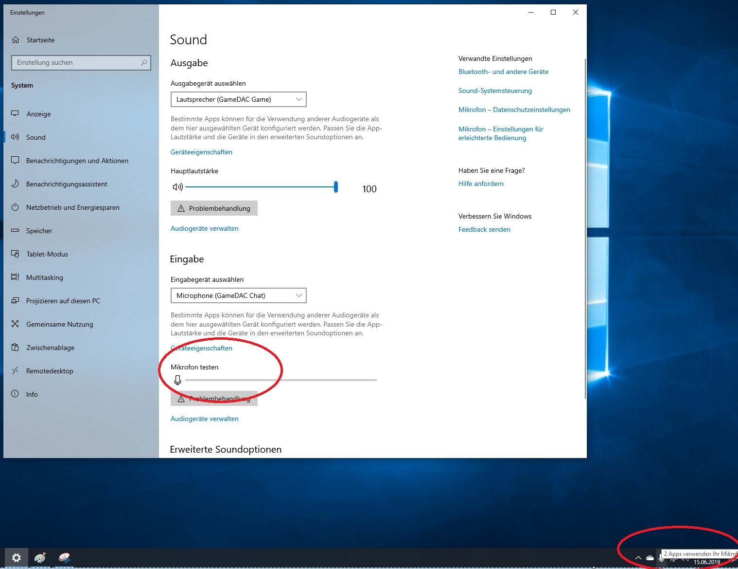This screenshot has height=569, width=738.
Task: Focus the Einstellung suchen search field
Action: point(81,62)
